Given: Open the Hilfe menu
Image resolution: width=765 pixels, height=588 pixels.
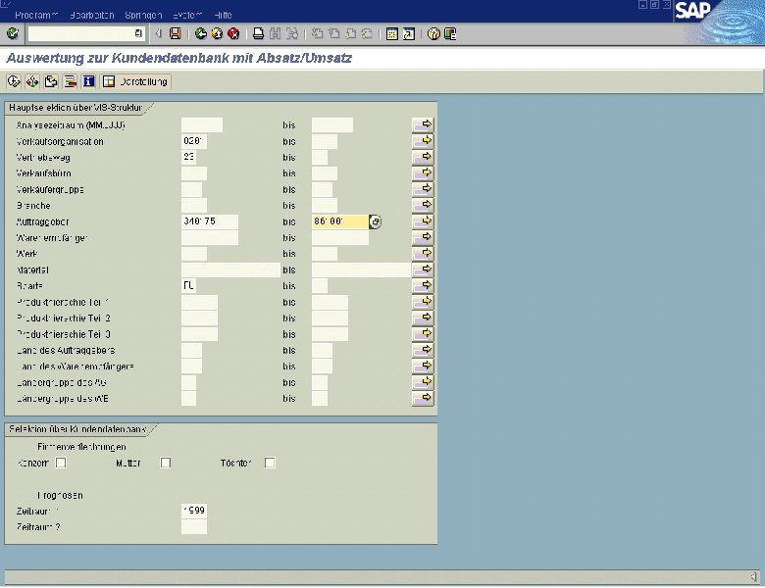Looking at the screenshot, I should click(x=223, y=15).
